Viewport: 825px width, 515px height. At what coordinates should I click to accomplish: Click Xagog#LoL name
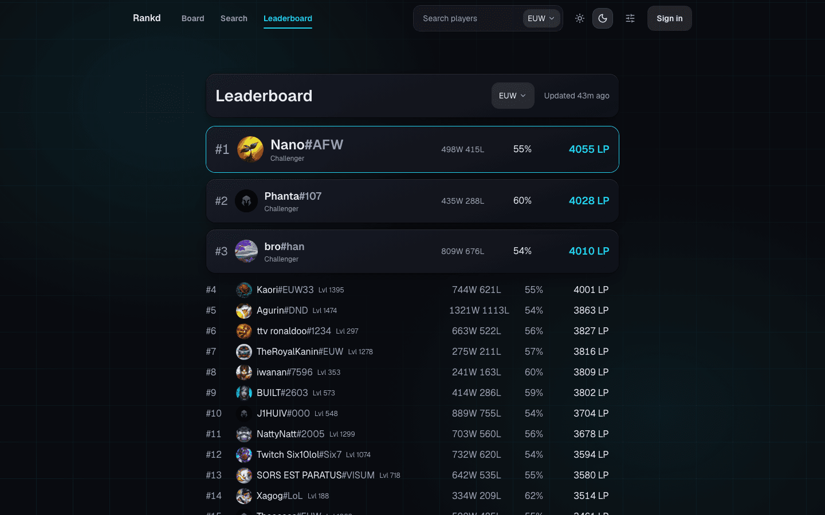pos(280,496)
